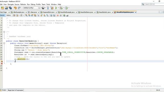Screen dimensions: 164x92
Task: Open the Source menu
Action: [17, 4]
